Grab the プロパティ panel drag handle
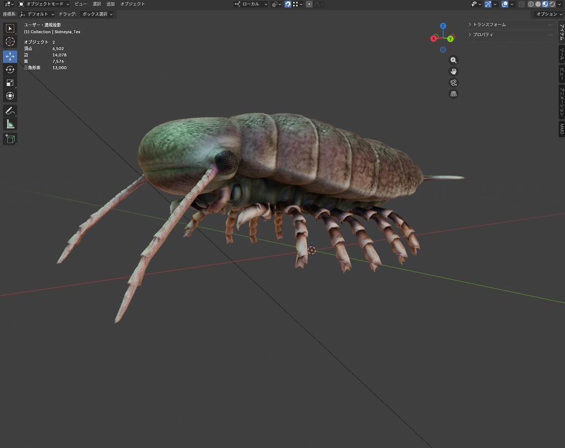The image size is (565, 448). coord(550,35)
